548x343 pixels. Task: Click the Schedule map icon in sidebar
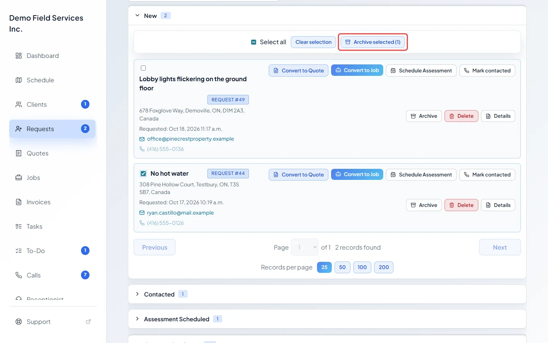(x=19, y=80)
